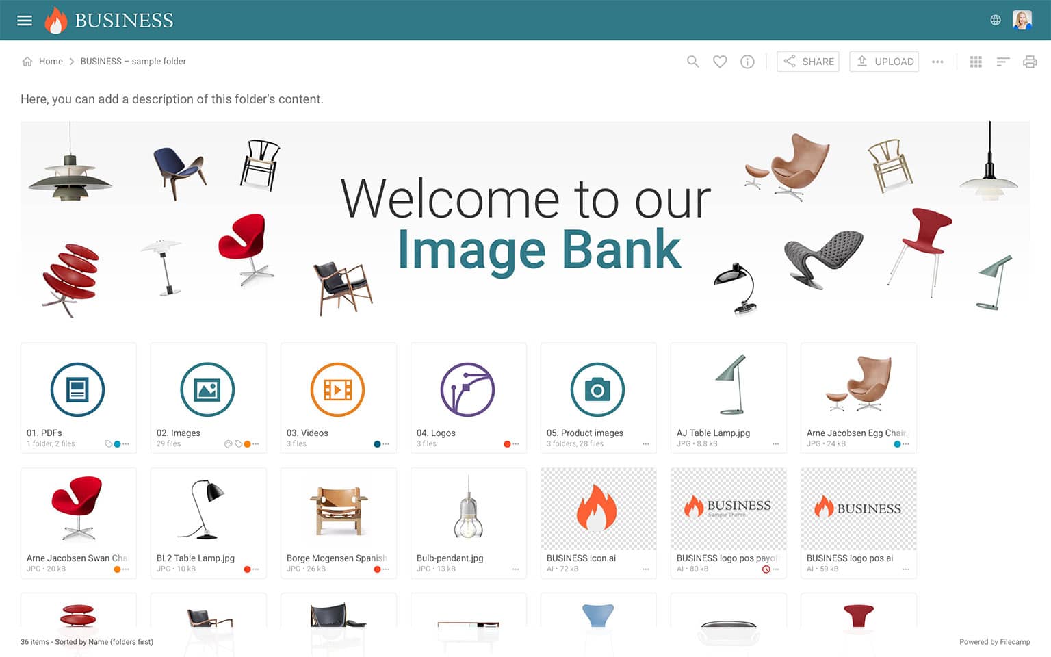Screen dimensions: 1051x657
Task: Click the SHARE button
Action: point(808,62)
